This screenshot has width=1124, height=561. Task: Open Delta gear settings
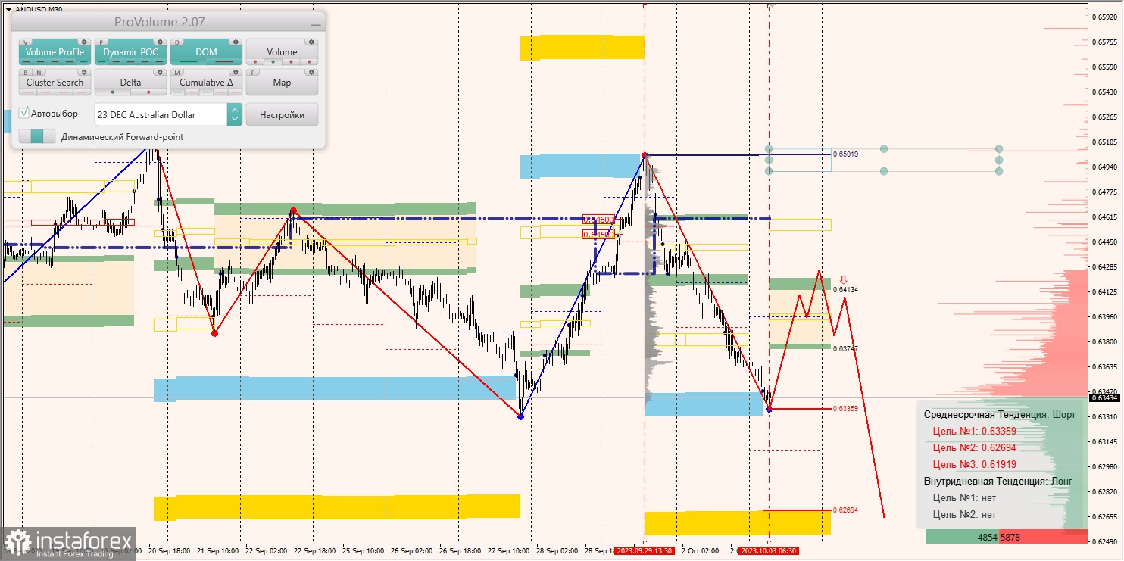[160, 73]
